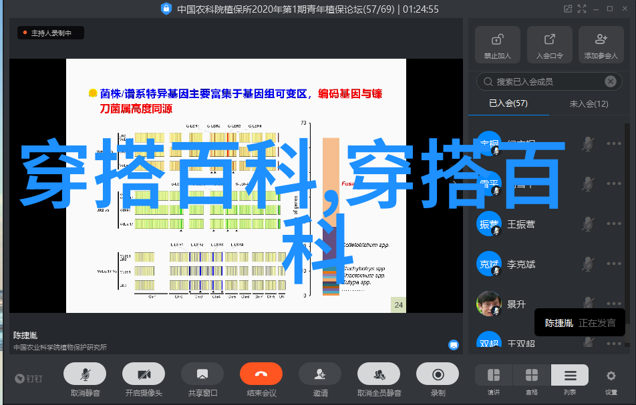This screenshot has height=405, width=636.
Task: End the meeting with red 结束会议 button
Action: [261, 374]
